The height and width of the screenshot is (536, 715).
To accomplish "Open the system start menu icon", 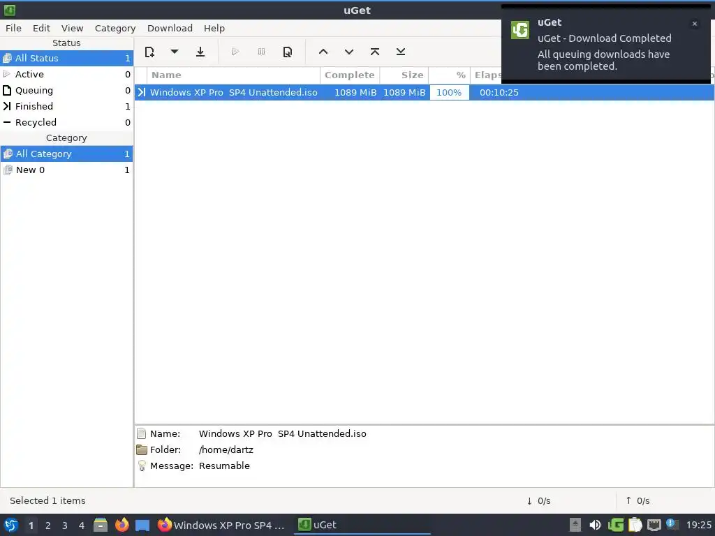I will click(x=11, y=525).
